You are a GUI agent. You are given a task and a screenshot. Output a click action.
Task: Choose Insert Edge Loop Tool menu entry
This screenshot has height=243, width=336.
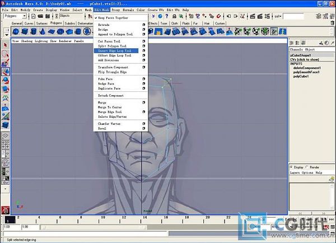[x=116, y=51]
